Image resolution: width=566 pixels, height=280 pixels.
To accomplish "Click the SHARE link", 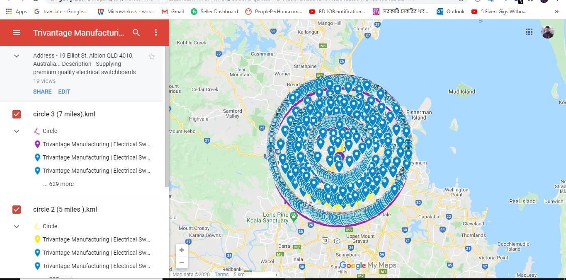I will [42, 92].
